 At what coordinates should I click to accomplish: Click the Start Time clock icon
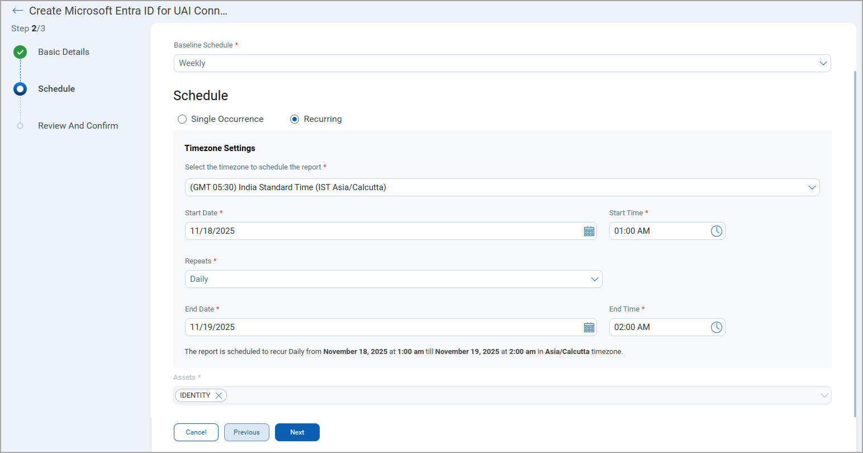(716, 231)
